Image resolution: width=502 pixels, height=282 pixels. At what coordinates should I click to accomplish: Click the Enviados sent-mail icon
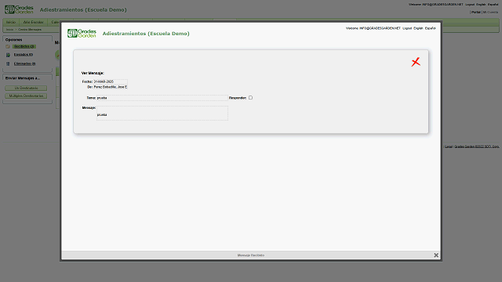8,55
